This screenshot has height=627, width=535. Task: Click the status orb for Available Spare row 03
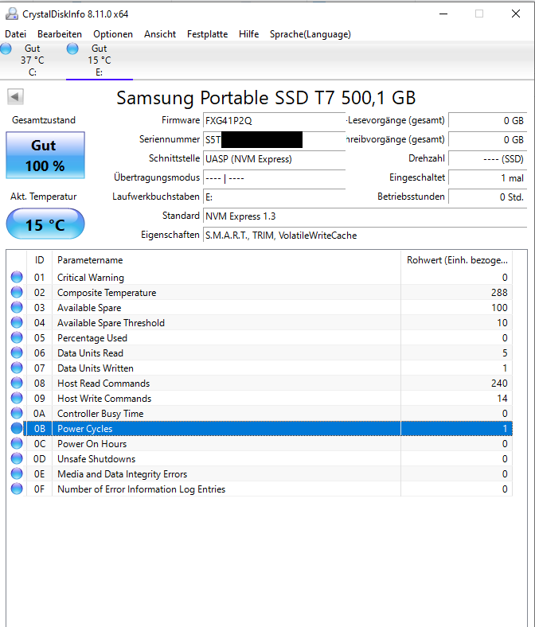[x=17, y=307]
